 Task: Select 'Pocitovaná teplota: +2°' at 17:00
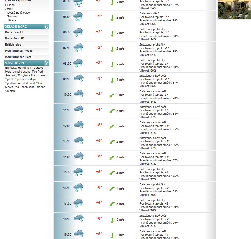click(154, 204)
